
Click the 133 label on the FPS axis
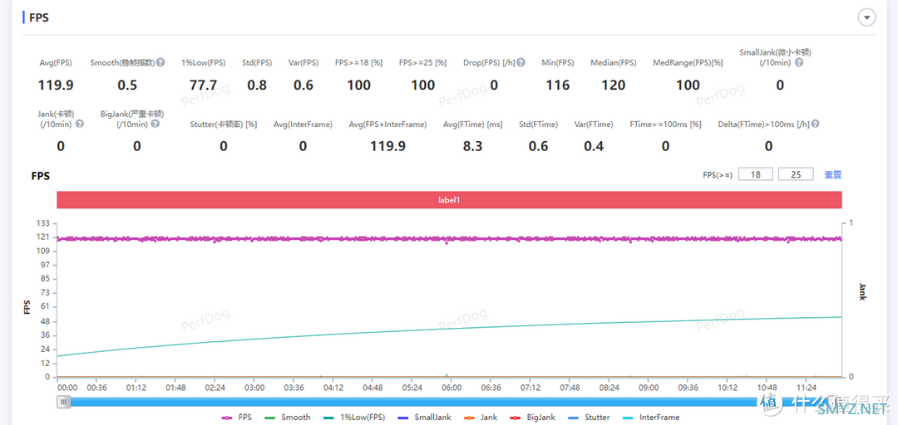click(44, 222)
